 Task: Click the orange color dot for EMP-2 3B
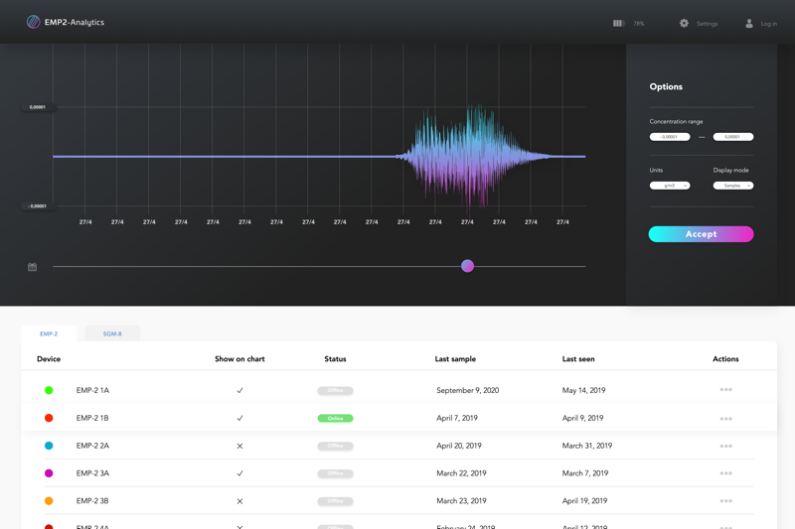coord(49,500)
